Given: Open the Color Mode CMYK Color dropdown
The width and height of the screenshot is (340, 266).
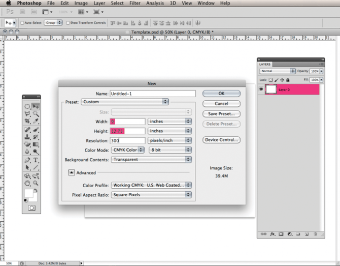Looking at the screenshot, I should point(128,150).
